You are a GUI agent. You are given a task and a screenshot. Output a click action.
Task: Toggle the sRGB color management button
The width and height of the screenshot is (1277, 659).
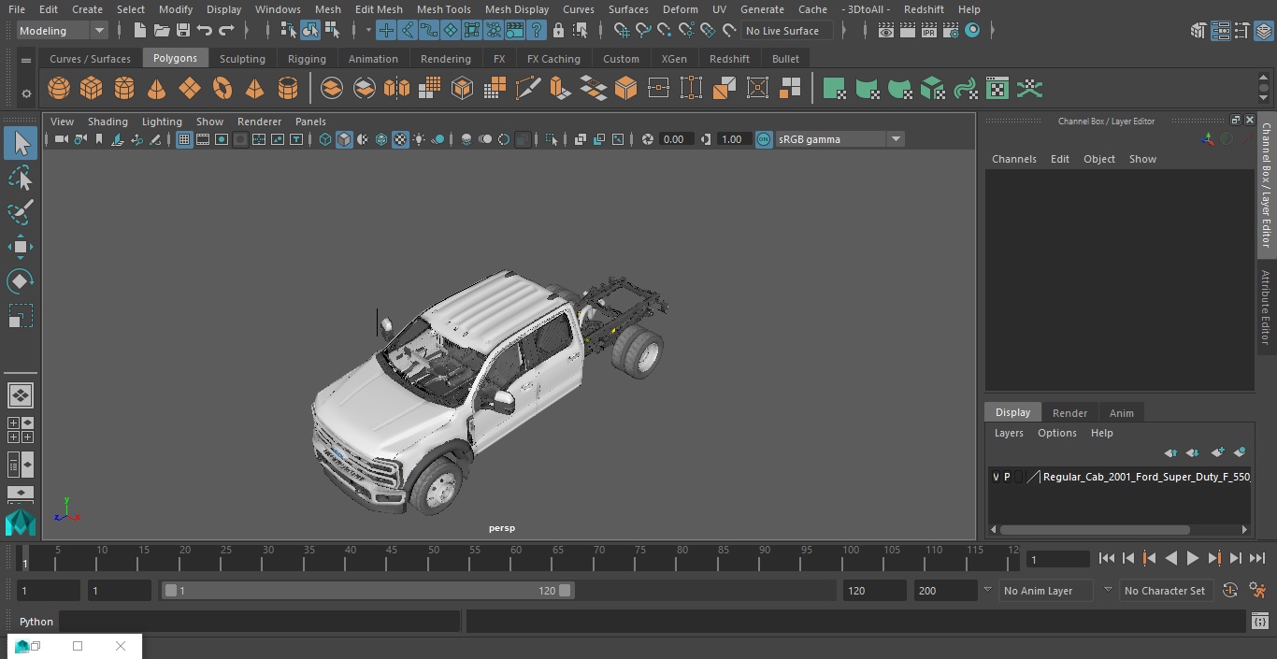tap(764, 139)
